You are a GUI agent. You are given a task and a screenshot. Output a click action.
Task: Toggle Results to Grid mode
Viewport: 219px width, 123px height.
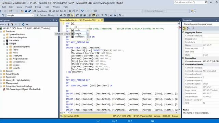(x=93, y=15)
